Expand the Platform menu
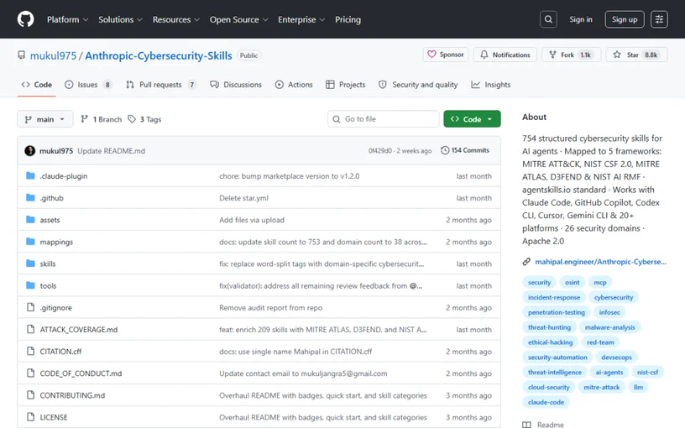 pyautogui.click(x=68, y=19)
